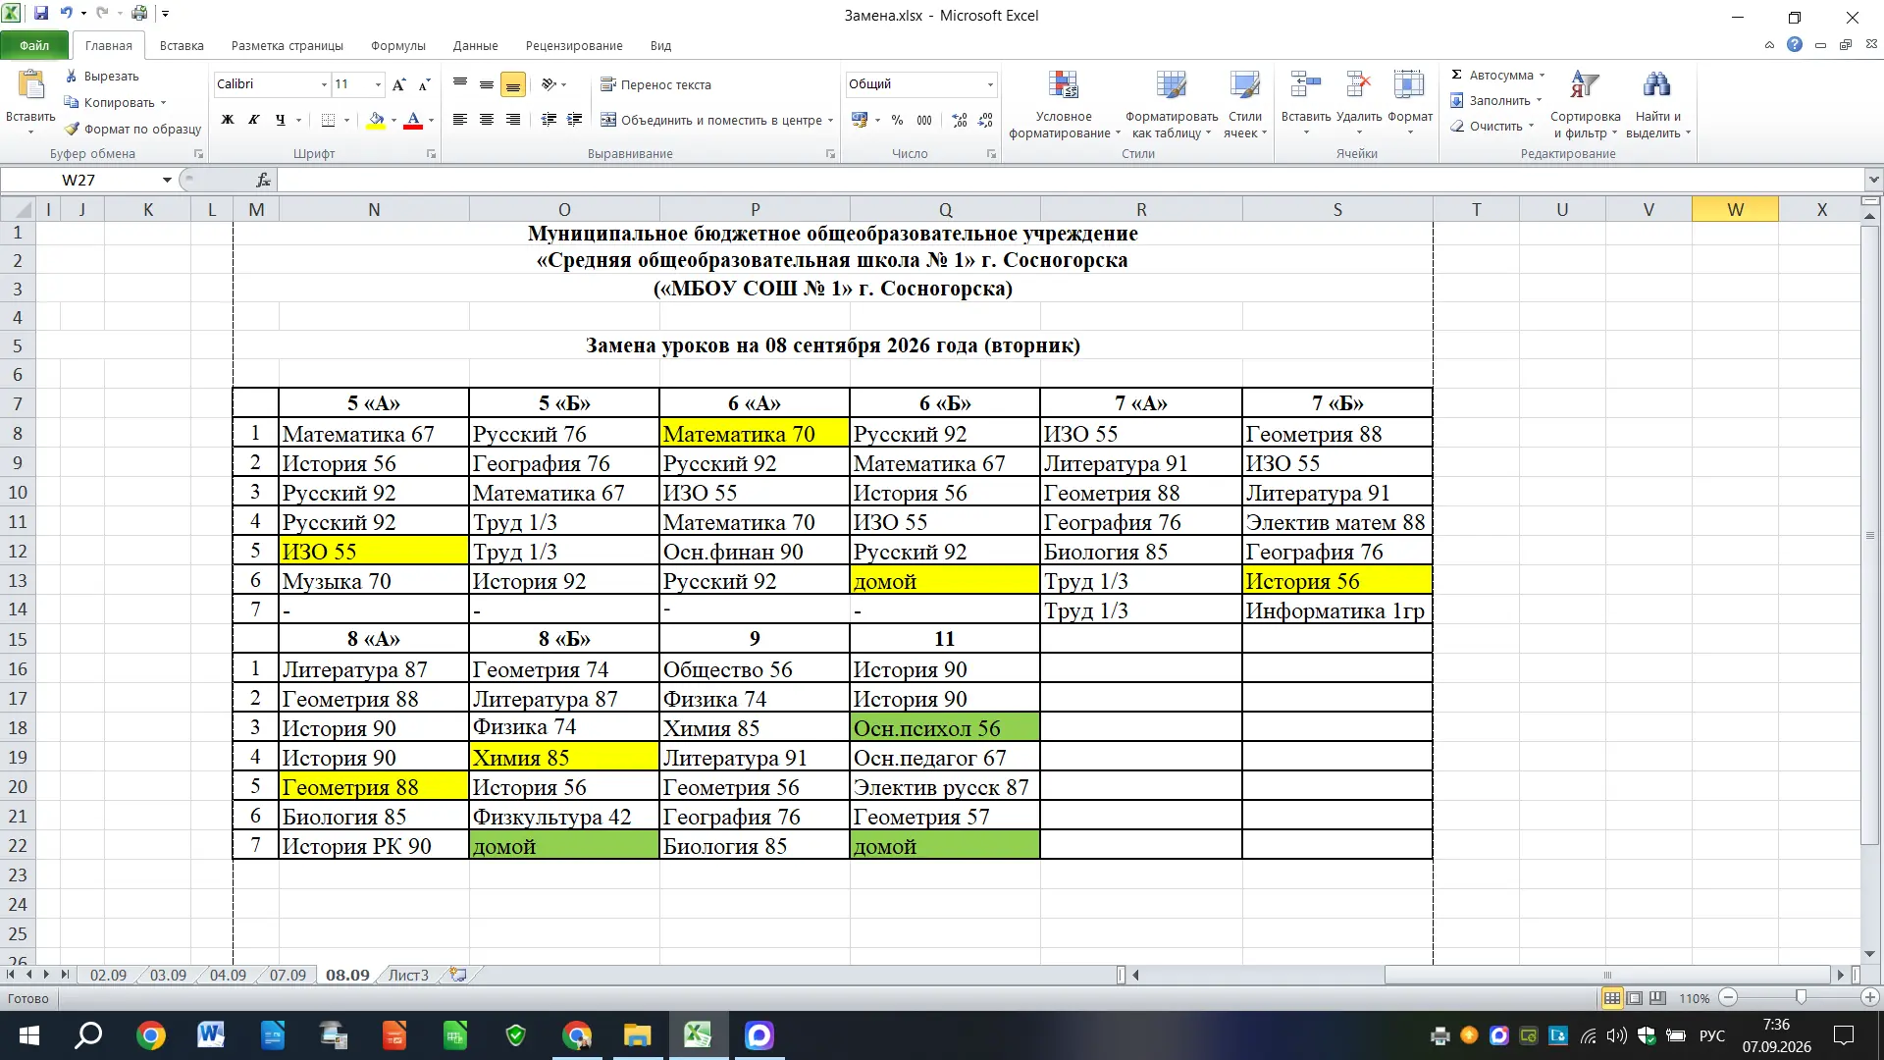The height and width of the screenshot is (1060, 1884).
Task: Click the Save icon in quick access toolbar
Action: [41, 14]
